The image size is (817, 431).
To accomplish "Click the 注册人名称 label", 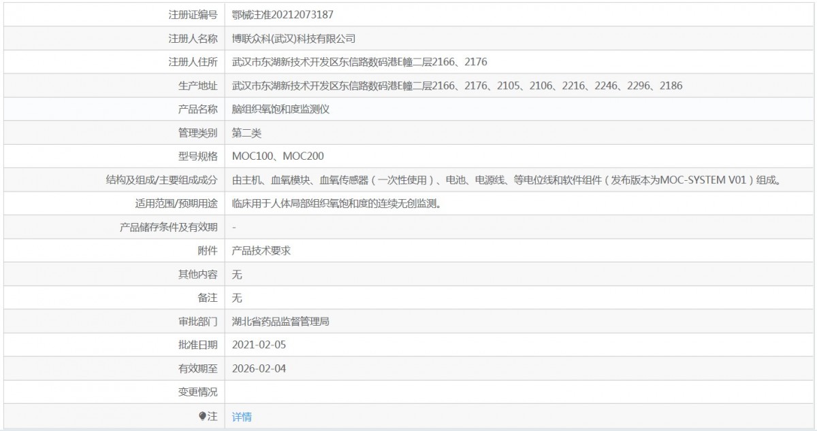I will click(193, 38).
